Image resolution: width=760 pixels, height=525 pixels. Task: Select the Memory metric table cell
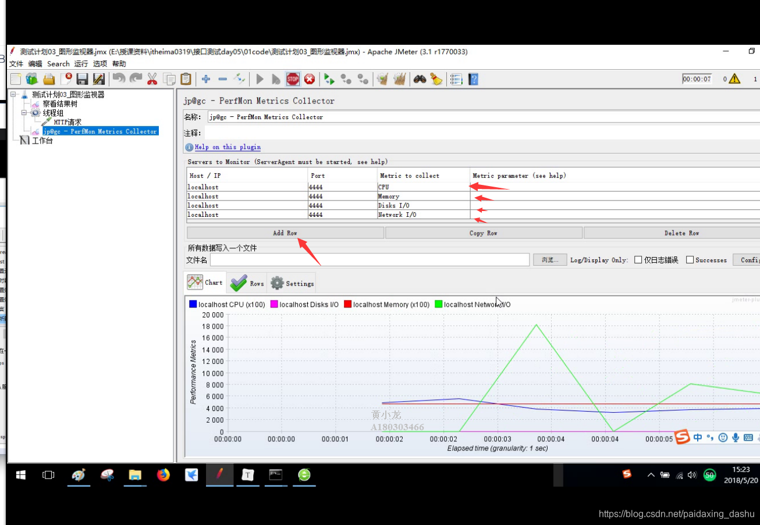[x=423, y=197]
